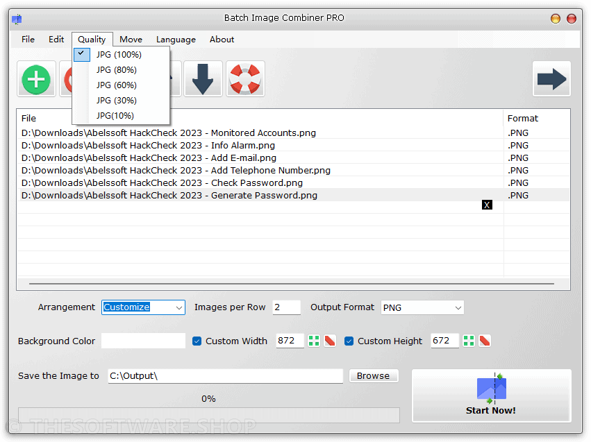591x442 pixels.
Task: Open the Arrangement Customize dropdown
Action: click(x=143, y=307)
